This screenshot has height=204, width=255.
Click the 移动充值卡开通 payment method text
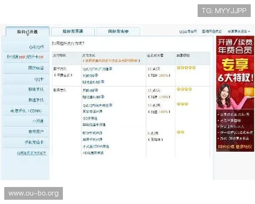click(94, 125)
